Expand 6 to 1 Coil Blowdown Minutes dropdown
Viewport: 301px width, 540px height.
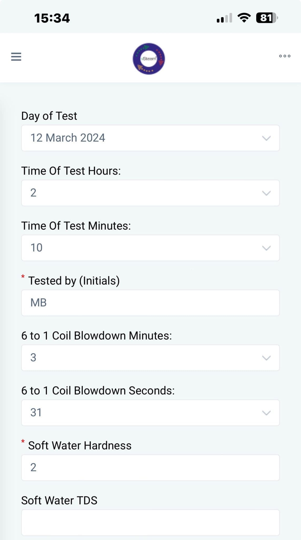[x=150, y=358]
